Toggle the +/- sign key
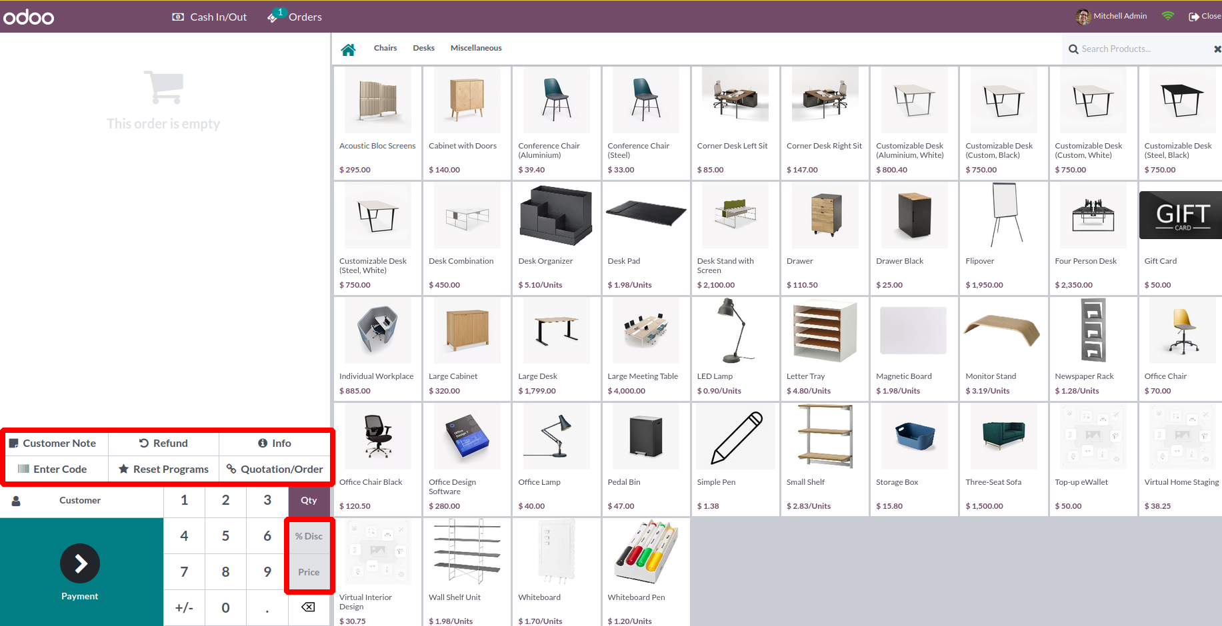The image size is (1222, 626). pyautogui.click(x=184, y=607)
